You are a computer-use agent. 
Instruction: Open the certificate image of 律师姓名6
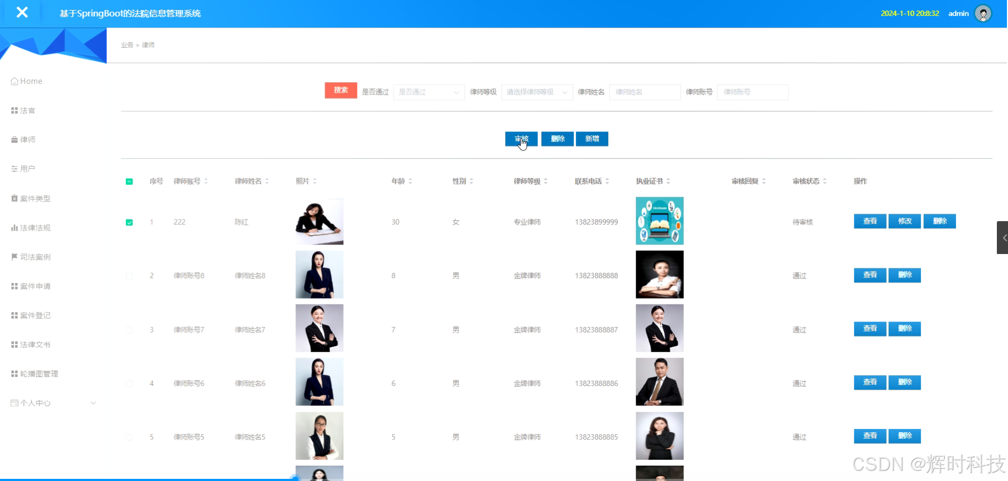click(x=660, y=382)
